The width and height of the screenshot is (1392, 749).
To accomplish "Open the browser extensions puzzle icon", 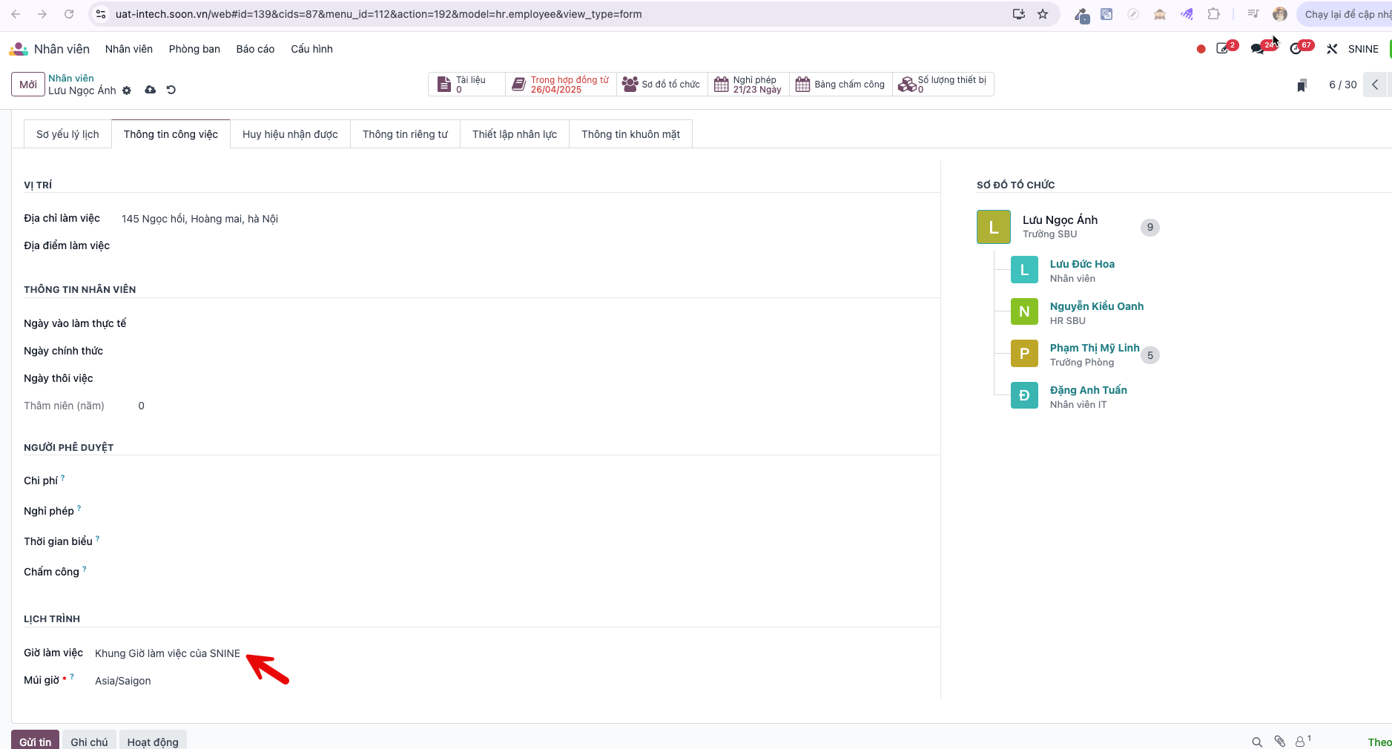I will click(1213, 14).
